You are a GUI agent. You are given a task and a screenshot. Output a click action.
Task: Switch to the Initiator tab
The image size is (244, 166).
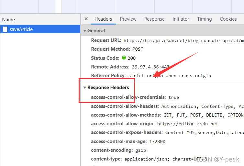pos(181,19)
